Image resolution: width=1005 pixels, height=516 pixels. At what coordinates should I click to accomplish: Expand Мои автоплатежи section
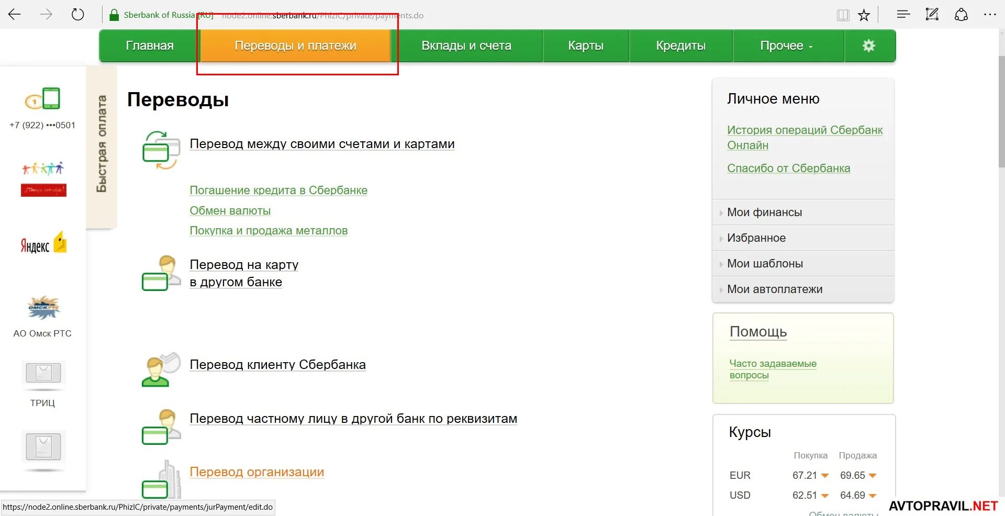click(x=803, y=289)
